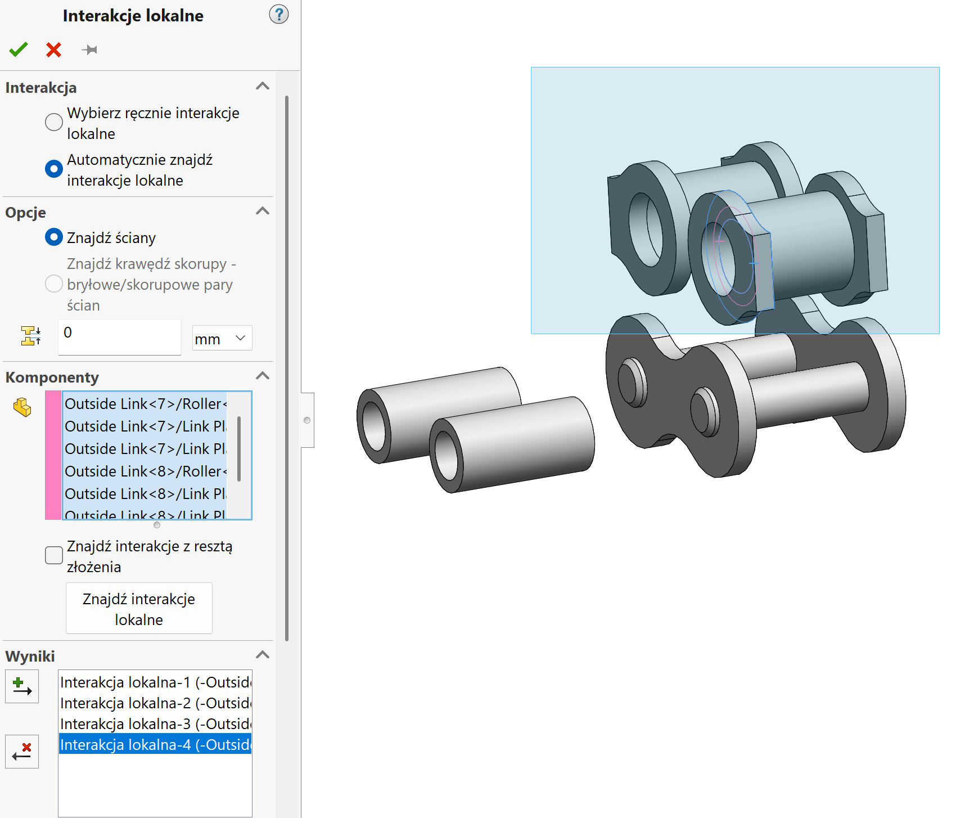
Task: Select 'Outside Link<8>/Roller' component entry
Action: coord(145,471)
